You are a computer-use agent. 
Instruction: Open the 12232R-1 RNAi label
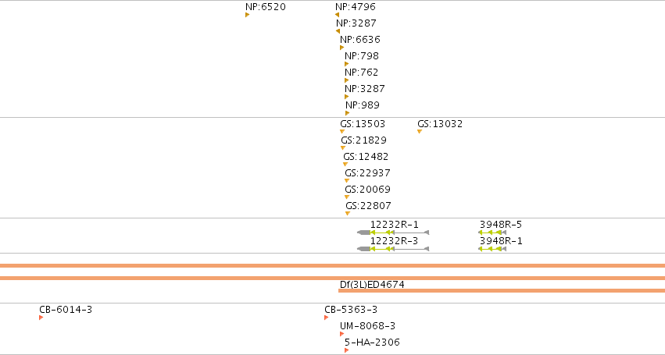point(395,225)
